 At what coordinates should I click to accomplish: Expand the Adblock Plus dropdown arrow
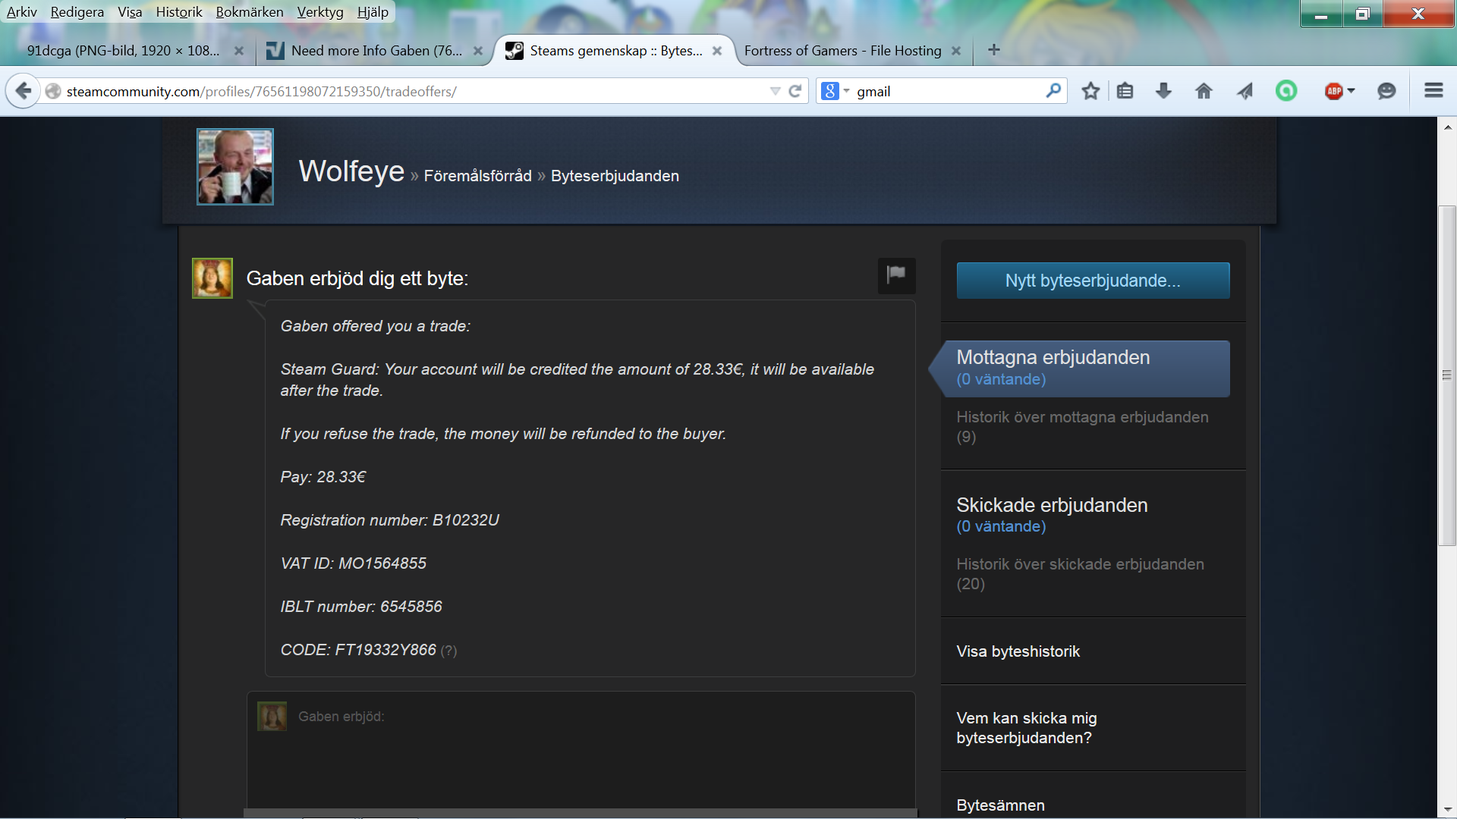pyautogui.click(x=1352, y=91)
